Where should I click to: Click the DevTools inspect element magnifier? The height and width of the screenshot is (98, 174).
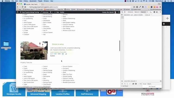pos(122,12)
